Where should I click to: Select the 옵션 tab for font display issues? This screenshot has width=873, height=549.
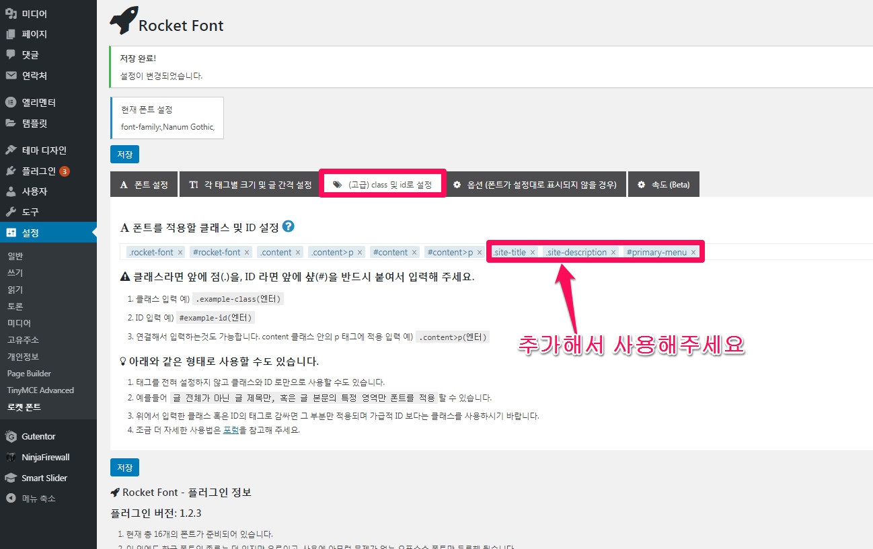tap(535, 185)
